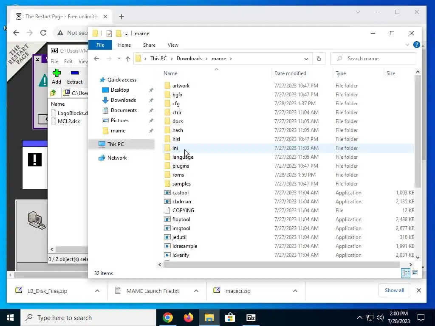Go back in Chrome browser

point(16,33)
